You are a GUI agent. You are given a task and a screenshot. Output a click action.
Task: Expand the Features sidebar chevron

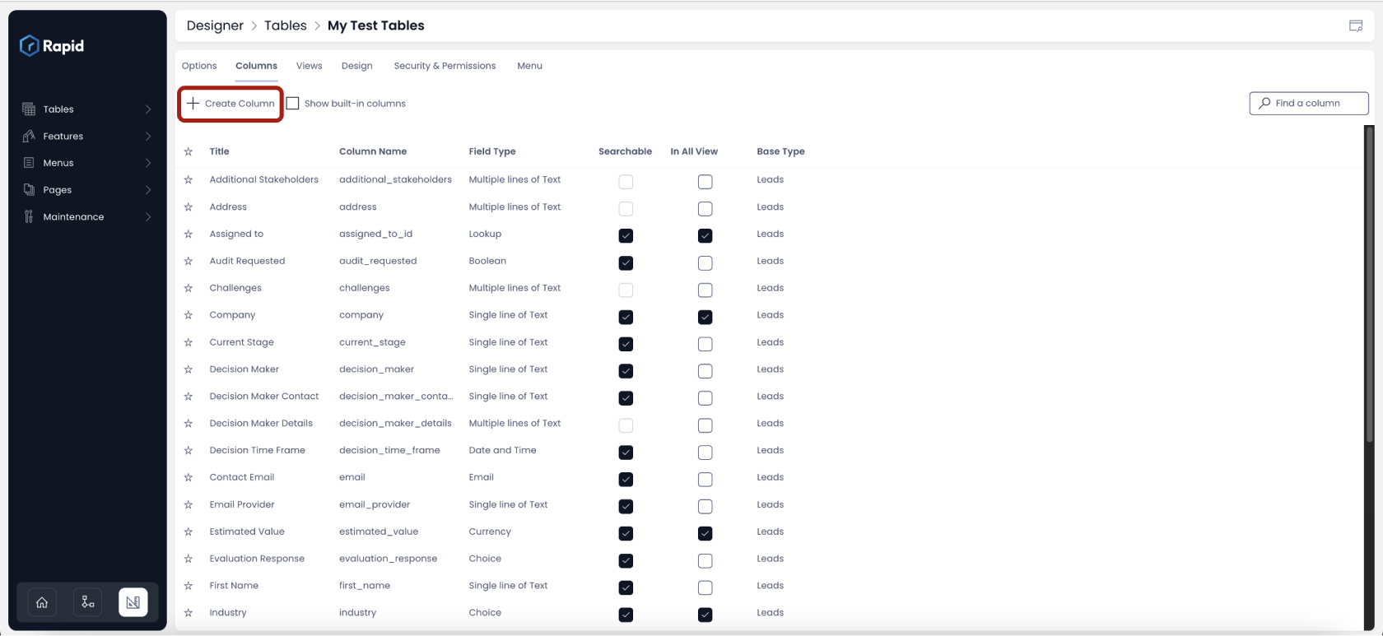(x=148, y=137)
